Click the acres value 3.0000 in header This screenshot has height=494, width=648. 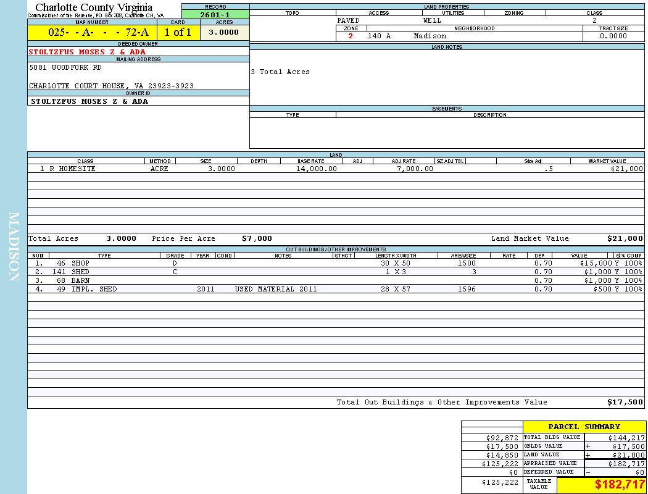[223, 33]
